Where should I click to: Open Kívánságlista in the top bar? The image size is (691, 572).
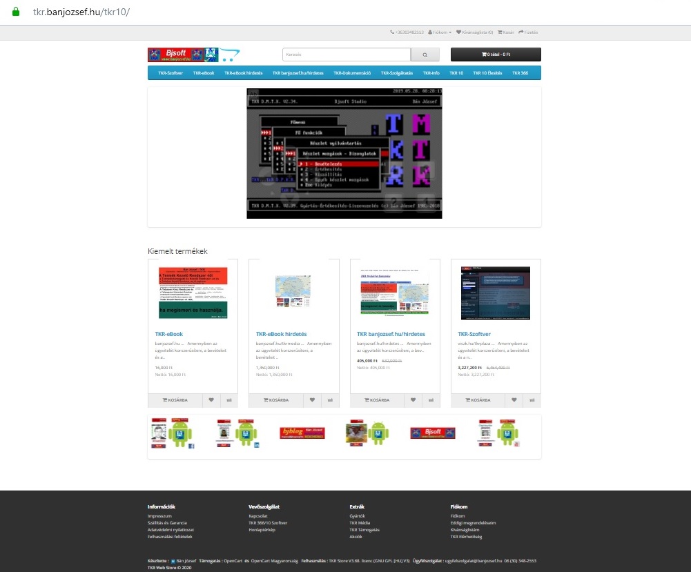475,32
